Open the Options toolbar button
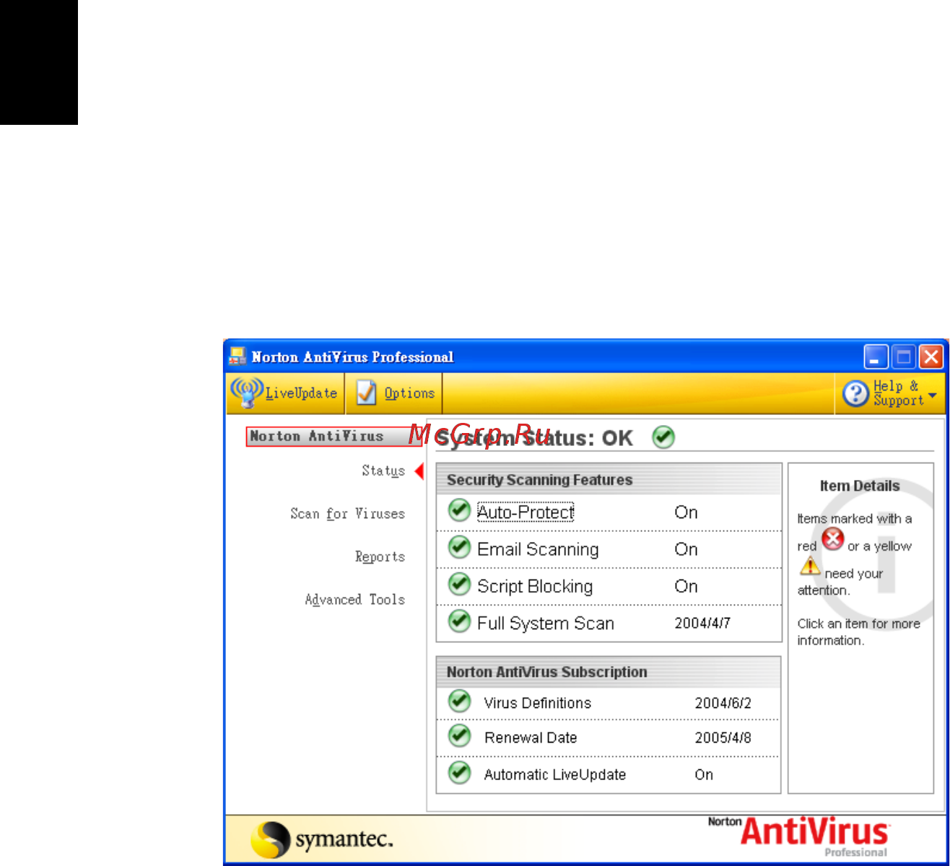The height and width of the screenshot is (866, 950). click(x=394, y=393)
